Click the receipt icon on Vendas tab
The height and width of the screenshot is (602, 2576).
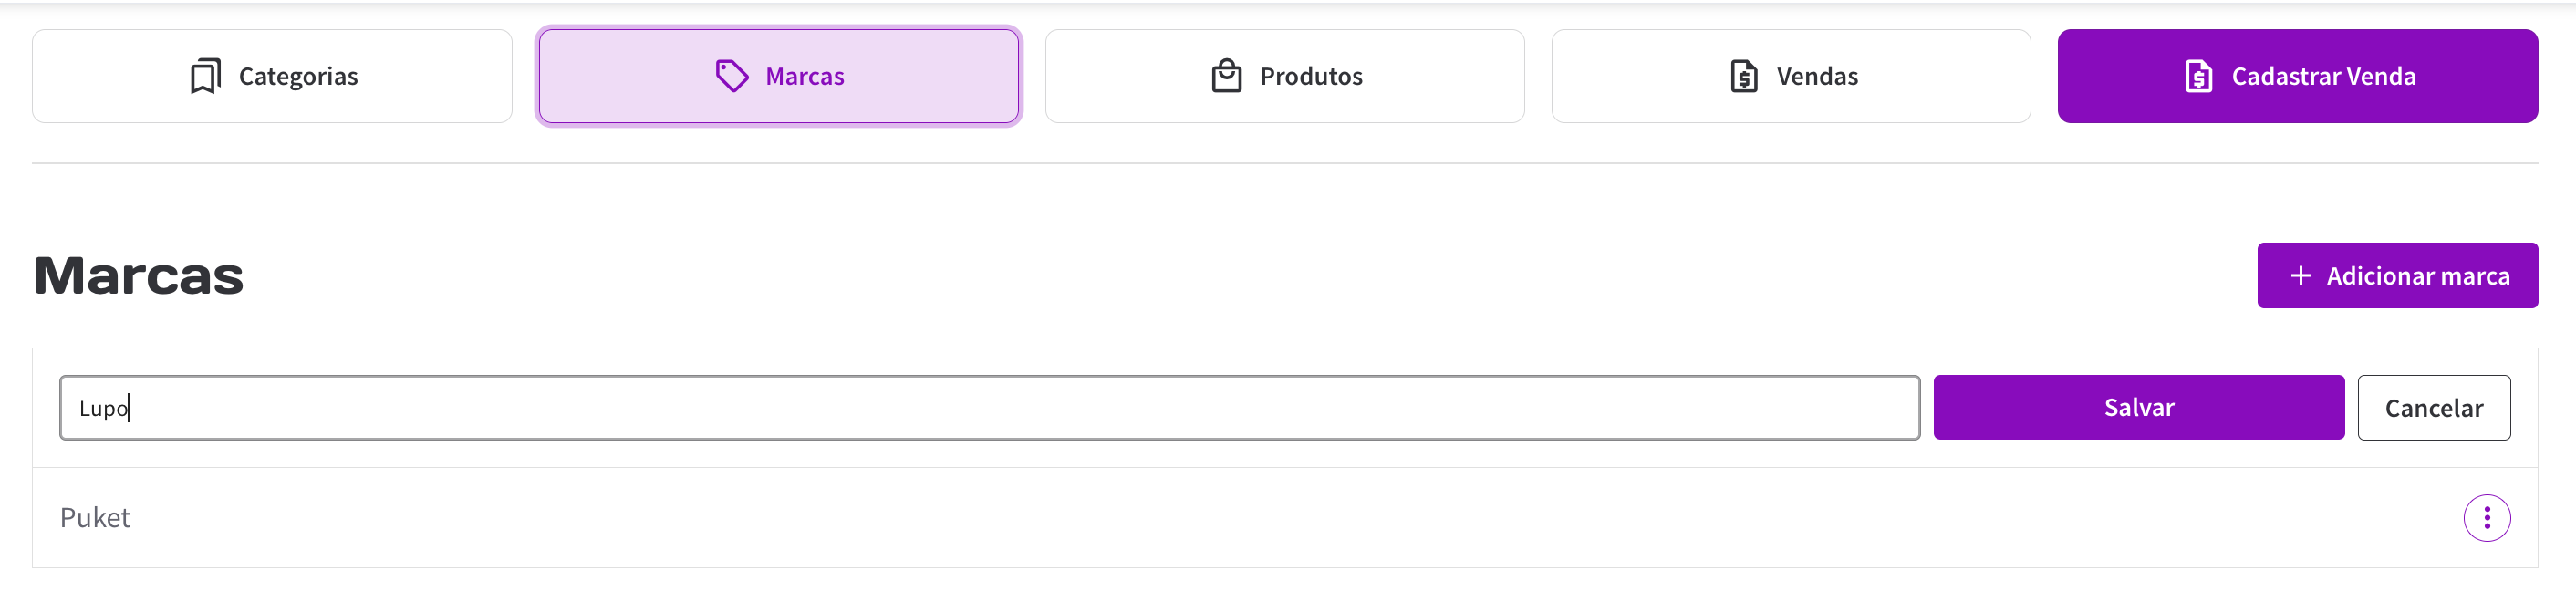[1743, 76]
